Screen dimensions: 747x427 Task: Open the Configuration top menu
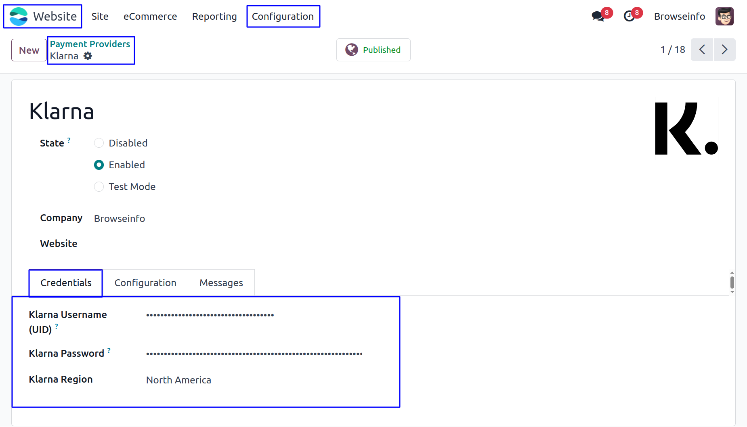(x=283, y=17)
